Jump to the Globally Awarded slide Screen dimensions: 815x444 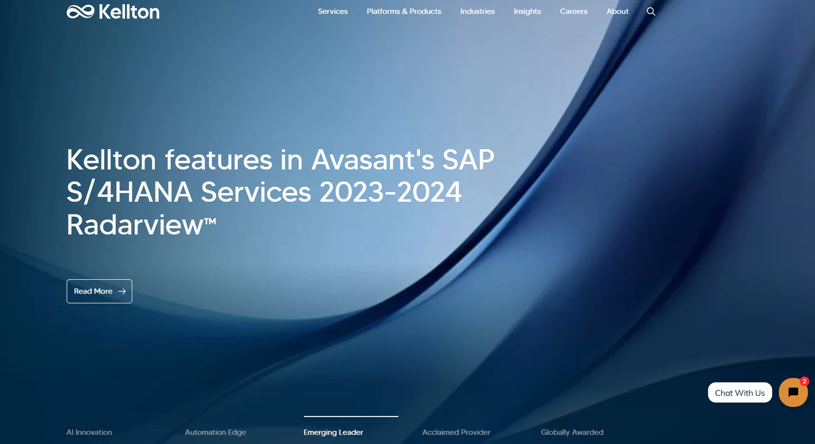pyautogui.click(x=572, y=432)
